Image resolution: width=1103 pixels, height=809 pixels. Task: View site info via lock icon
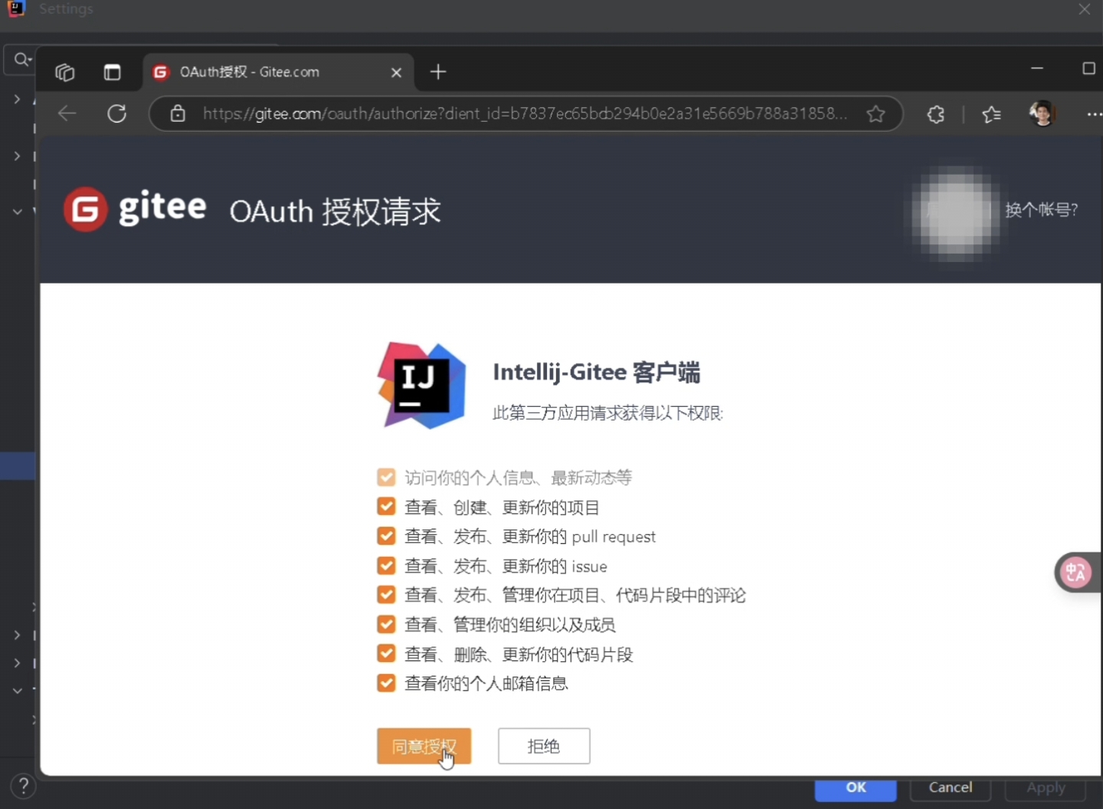[178, 113]
